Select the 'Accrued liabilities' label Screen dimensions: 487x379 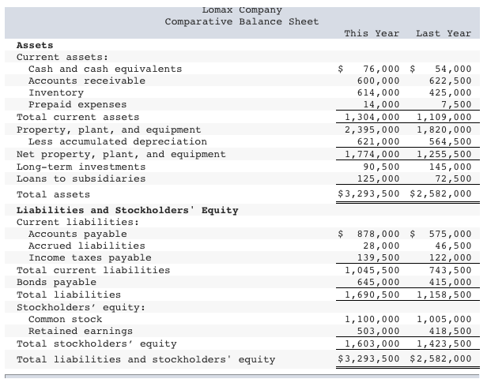[87, 246]
